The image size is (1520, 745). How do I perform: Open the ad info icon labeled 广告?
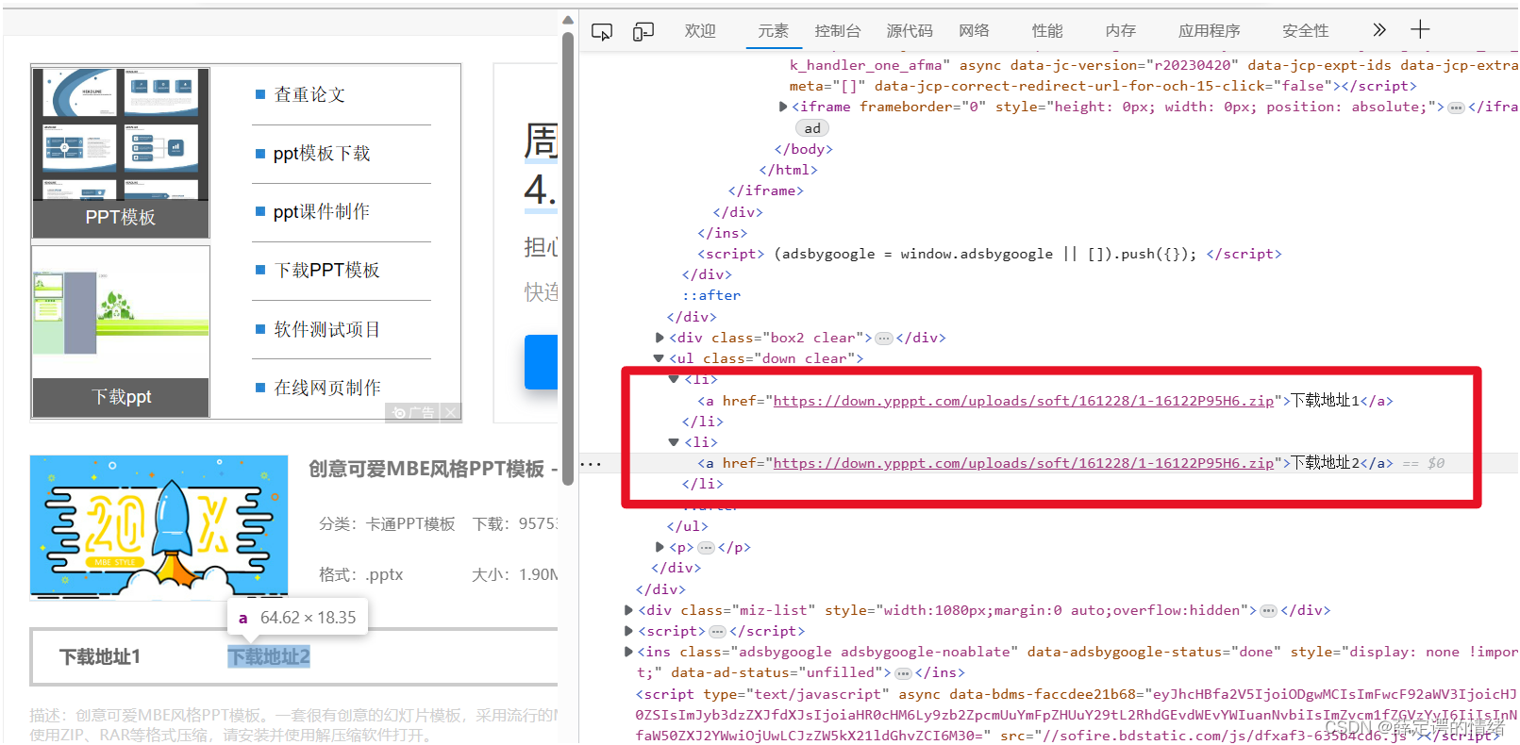413,412
